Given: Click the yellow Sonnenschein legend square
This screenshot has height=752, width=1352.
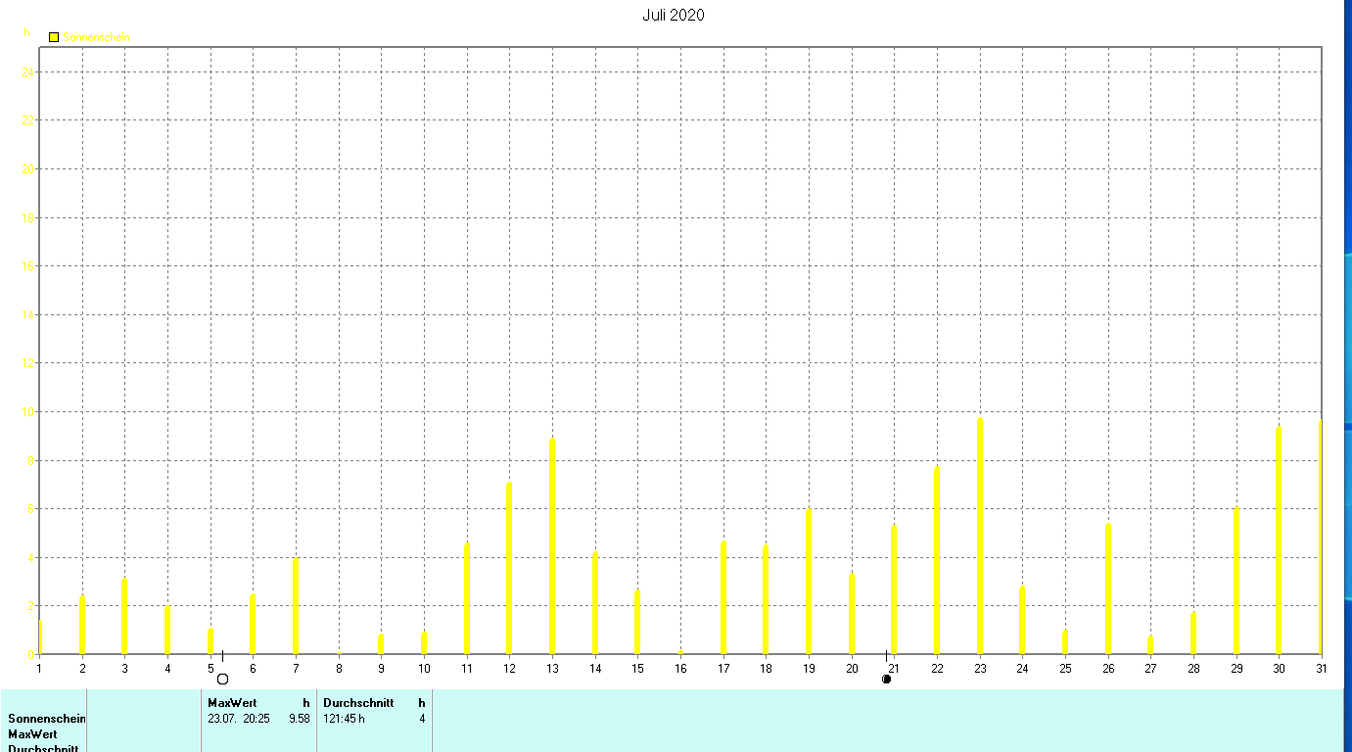Looking at the screenshot, I should click(54, 37).
